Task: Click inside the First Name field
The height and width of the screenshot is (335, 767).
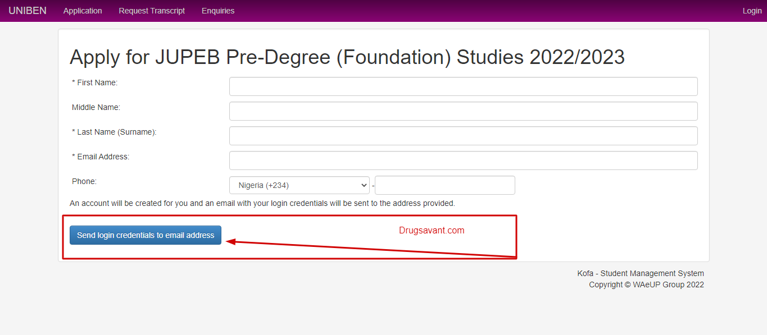Action: (x=463, y=86)
